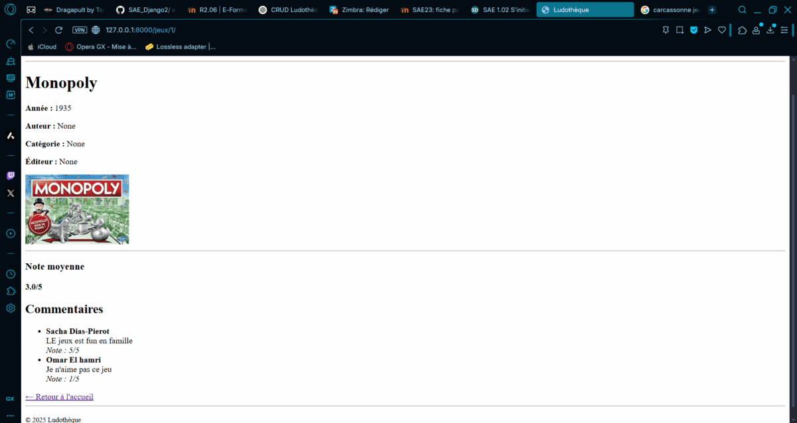Switch to the Zimbra: Rédiger tab
797x423 pixels.
[x=361, y=10]
